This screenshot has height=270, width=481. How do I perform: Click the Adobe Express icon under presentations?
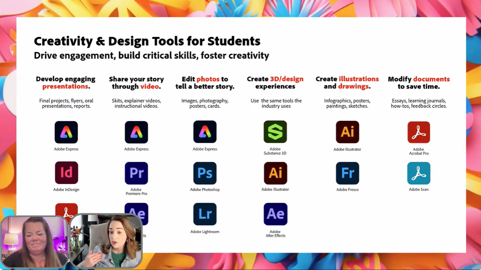pos(66,132)
